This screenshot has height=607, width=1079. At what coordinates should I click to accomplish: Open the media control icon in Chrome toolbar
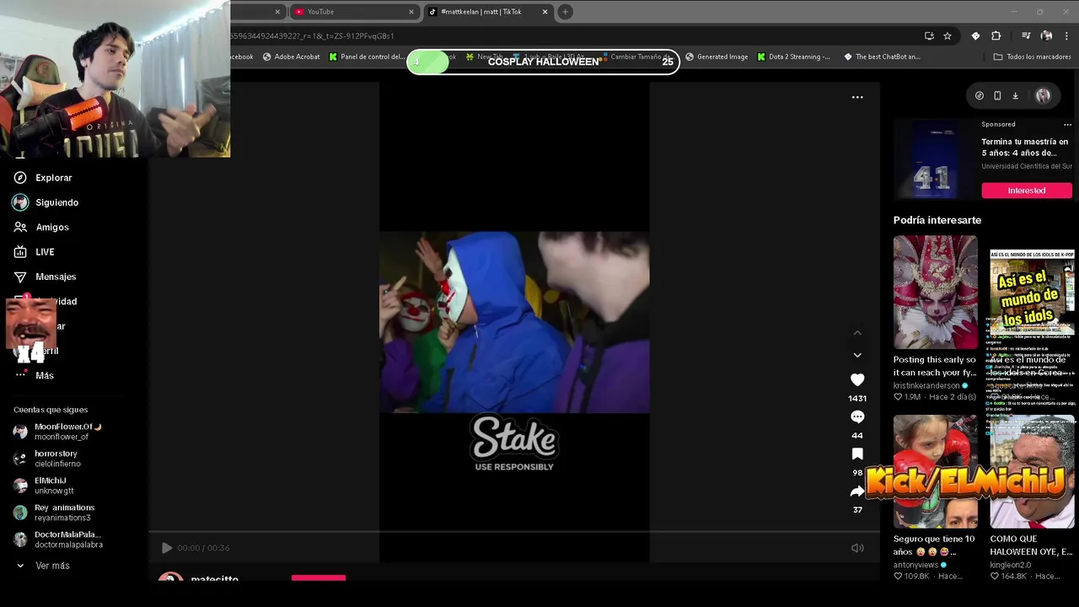[x=1026, y=36]
